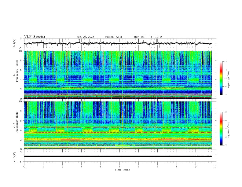Click the upper color bar 'log(PSD)(V²/Hz)' label
Screen dimensions: 242x187
229,80
